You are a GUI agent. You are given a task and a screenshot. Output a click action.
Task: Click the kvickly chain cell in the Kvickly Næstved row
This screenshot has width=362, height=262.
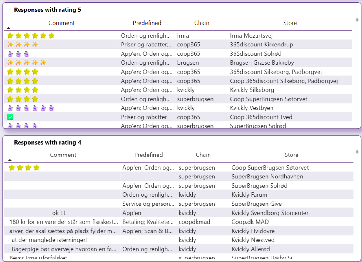tap(187, 240)
